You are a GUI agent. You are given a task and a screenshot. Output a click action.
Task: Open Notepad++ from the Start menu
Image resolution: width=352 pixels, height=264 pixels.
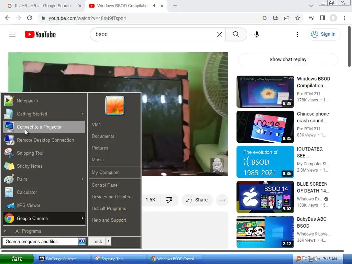(44, 101)
